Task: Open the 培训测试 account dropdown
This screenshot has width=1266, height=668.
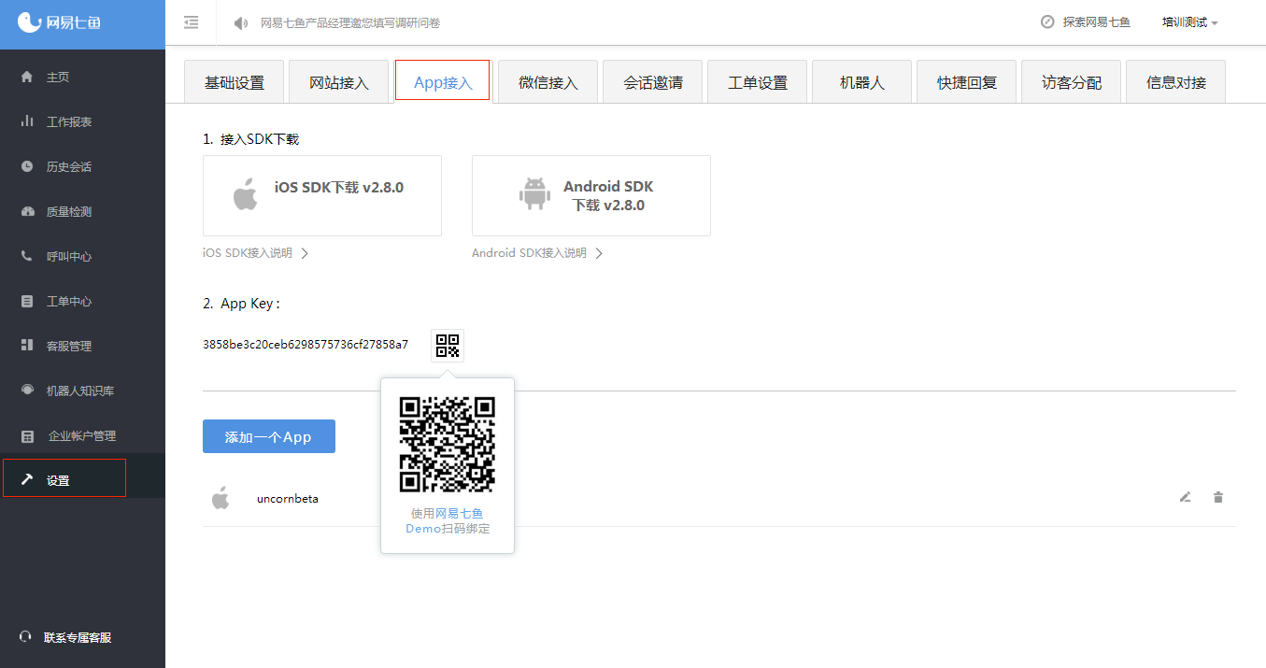Action: (x=1189, y=22)
